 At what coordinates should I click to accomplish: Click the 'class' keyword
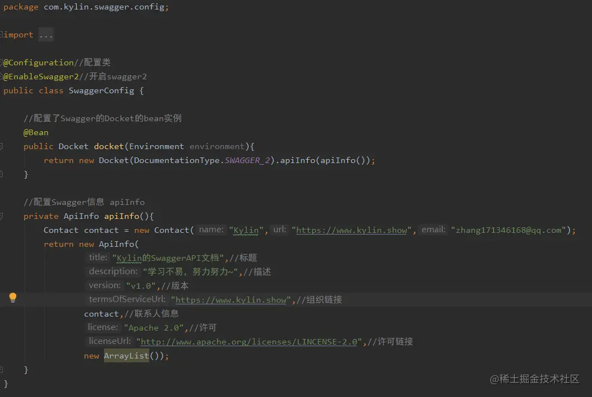[51, 90]
